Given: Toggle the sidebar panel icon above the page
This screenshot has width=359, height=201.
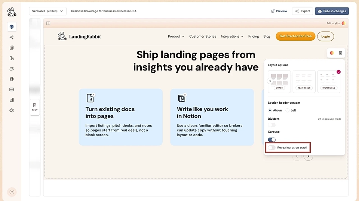Looking at the screenshot, I should [x=48, y=23].
